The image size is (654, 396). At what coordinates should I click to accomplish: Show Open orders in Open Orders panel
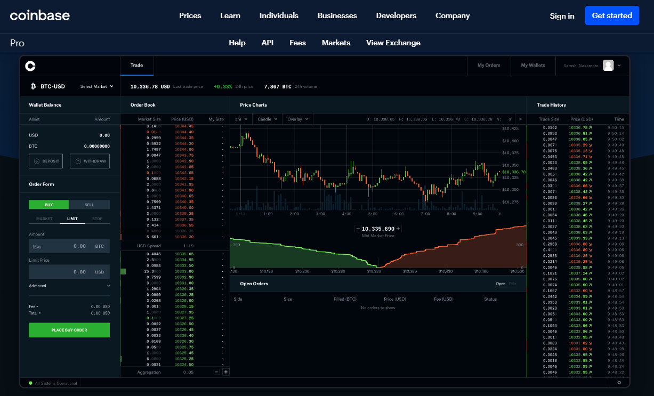[x=500, y=284]
